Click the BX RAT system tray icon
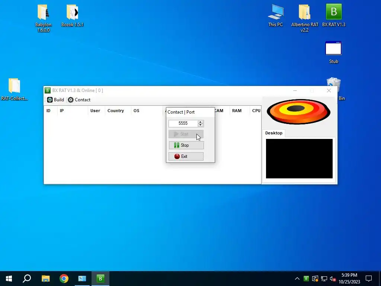Viewport: 381px width, 286px height. pos(306,279)
